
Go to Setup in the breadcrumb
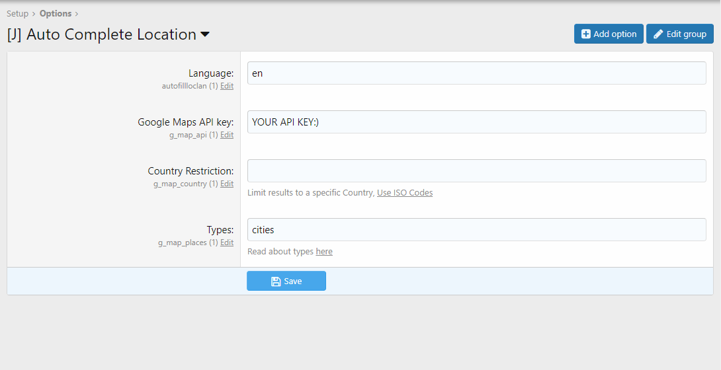17,13
